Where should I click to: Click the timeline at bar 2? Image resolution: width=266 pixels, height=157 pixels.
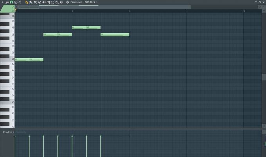(72, 11)
